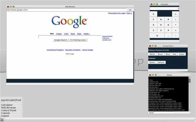Expand the more dropdown on Google

(86, 34)
